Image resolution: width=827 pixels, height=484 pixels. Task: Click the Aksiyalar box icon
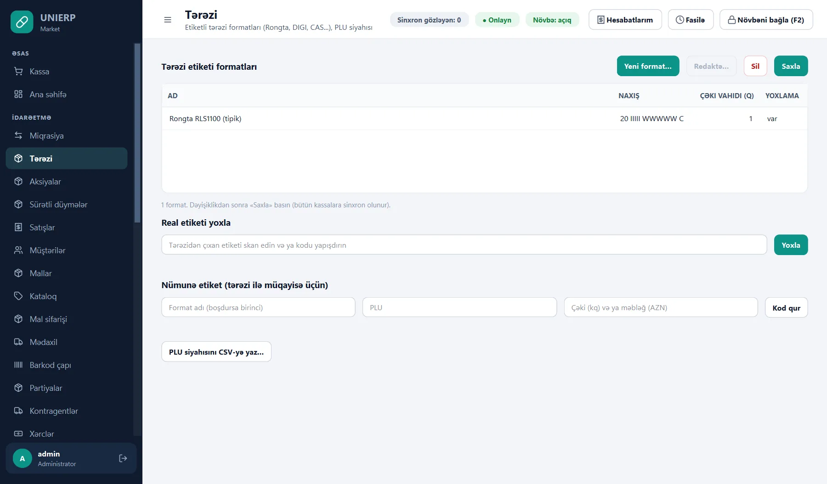(x=18, y=182)
